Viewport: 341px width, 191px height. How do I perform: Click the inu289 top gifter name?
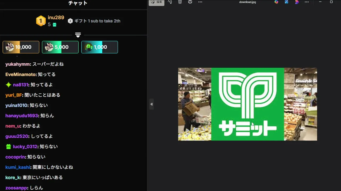56,18
